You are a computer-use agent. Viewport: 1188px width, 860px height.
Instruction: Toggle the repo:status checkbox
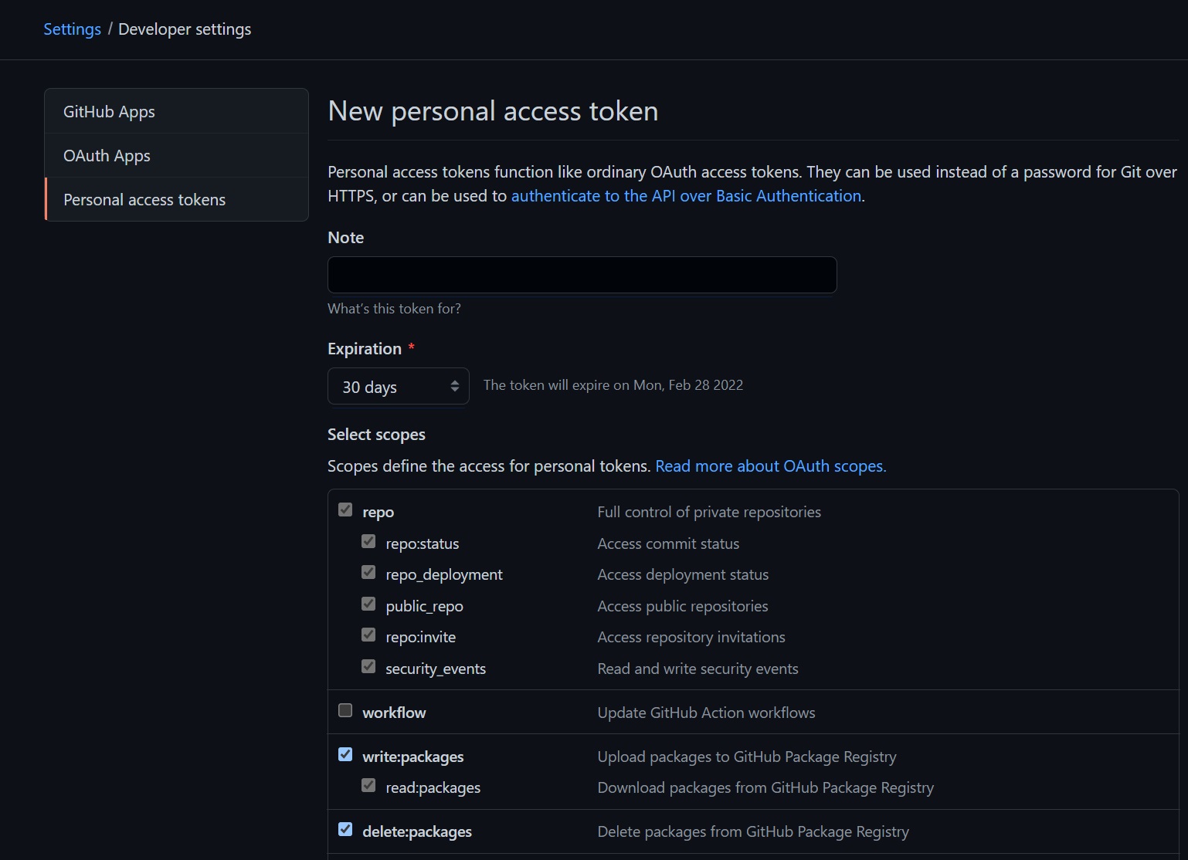click(368, 542)
